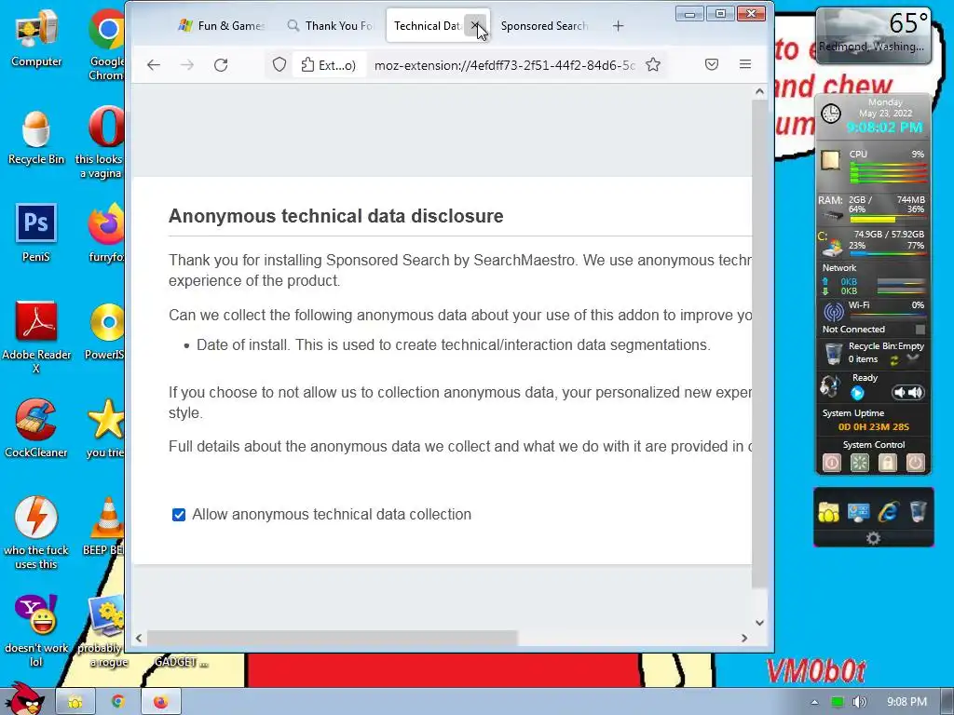The image size is (954, 715).
Task: Select the VLC cone desktop icon
Action: pos(104,527)
